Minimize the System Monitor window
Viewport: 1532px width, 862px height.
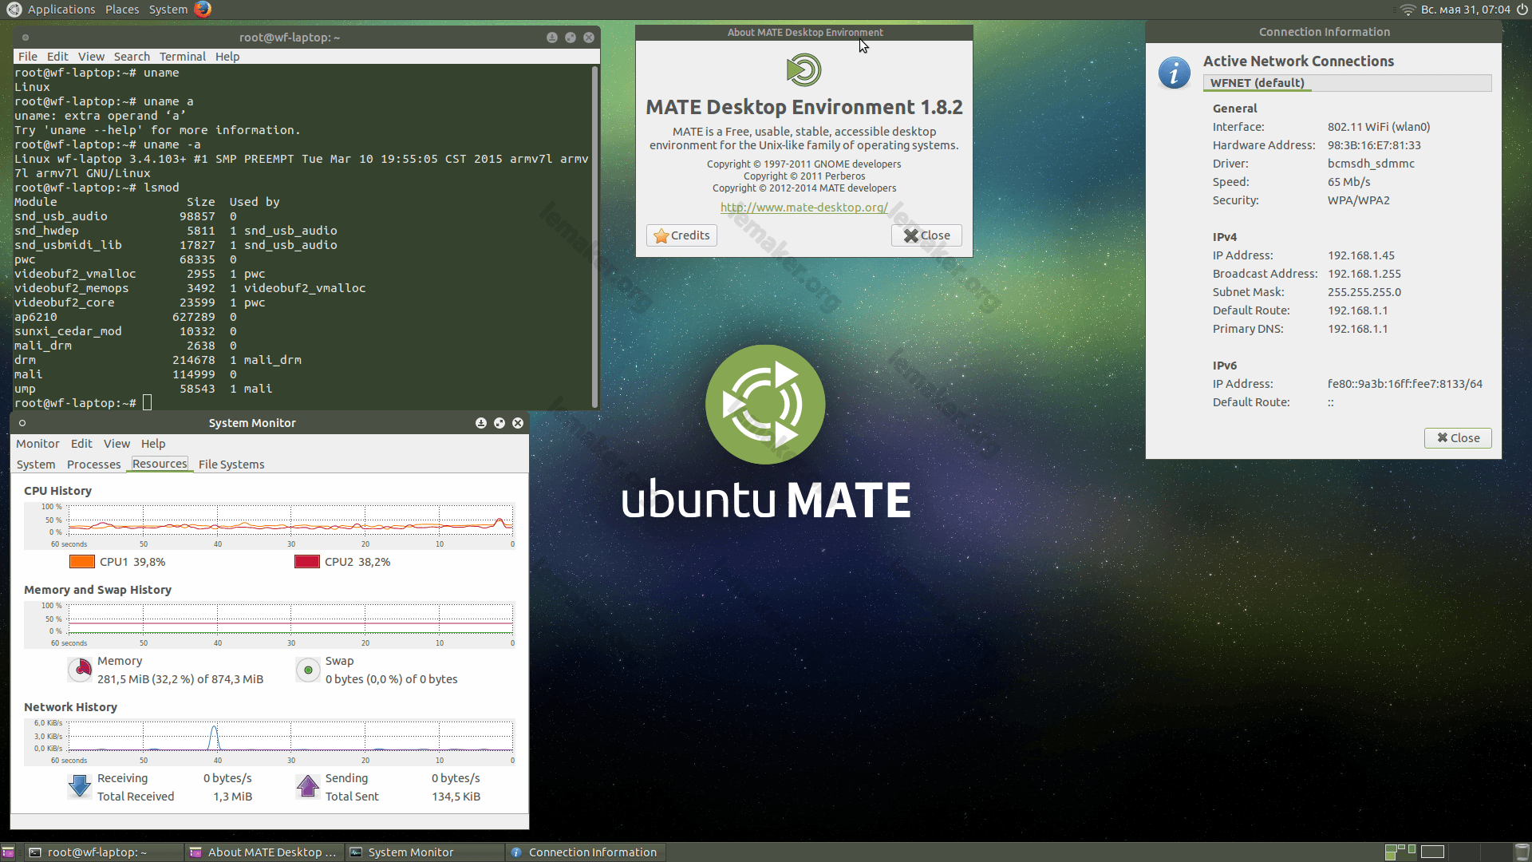[481, 423]
